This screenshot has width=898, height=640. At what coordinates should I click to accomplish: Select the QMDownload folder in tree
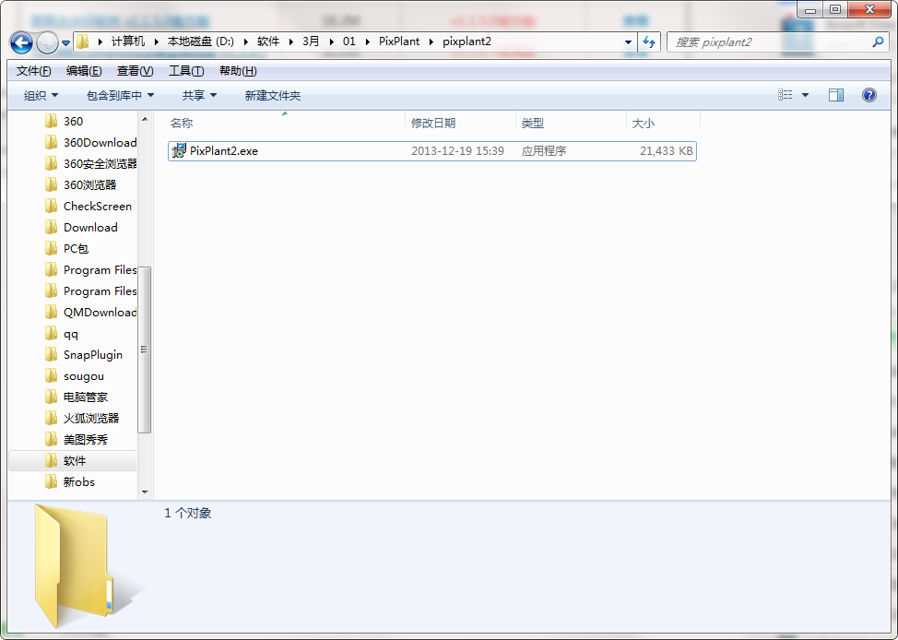point(100,312)
